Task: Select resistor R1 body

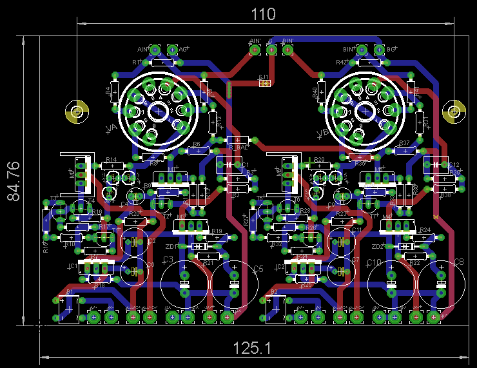Action: coord(162,63)
